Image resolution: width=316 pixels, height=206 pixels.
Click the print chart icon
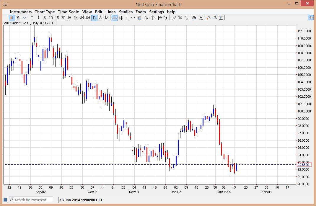coord(194,18)
